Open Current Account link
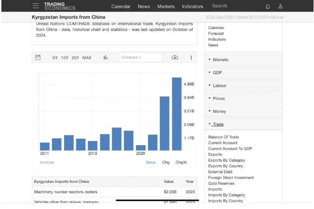314x209 pixels. click(x=223, y=143)
